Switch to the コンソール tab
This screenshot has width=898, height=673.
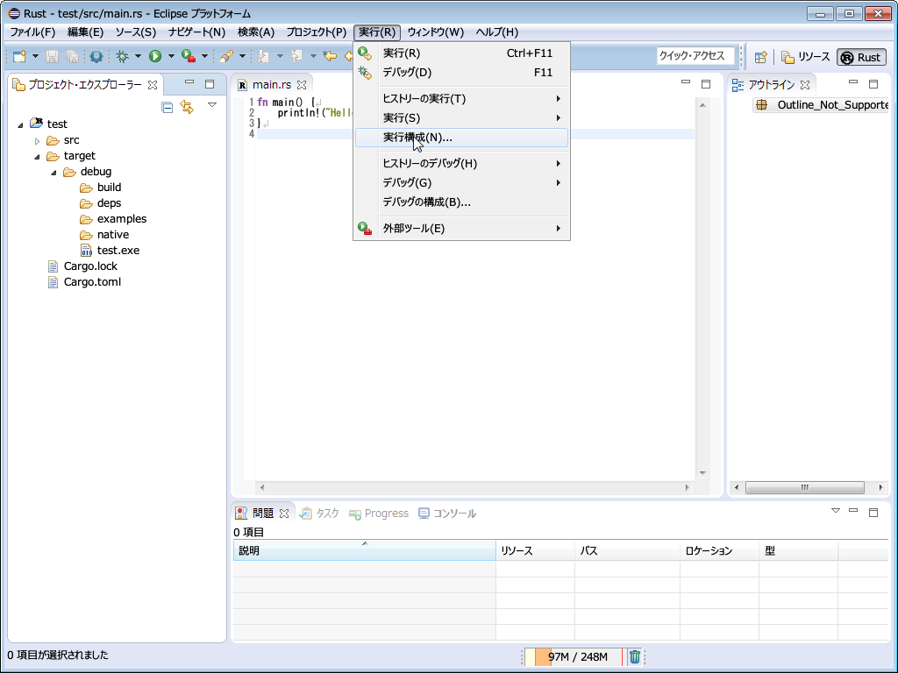pyautogui.click(x=447, y=514)
